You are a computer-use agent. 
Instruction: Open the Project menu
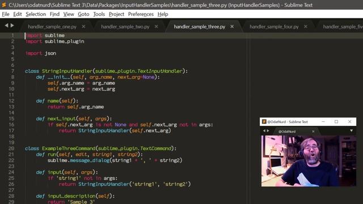(116, 14)
